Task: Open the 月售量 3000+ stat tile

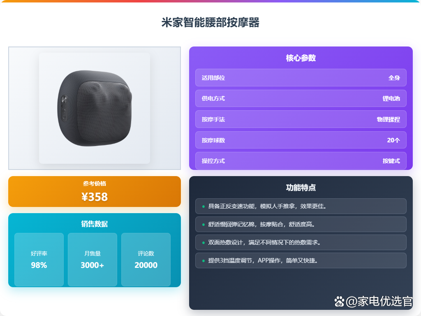Action: (93, 260)
